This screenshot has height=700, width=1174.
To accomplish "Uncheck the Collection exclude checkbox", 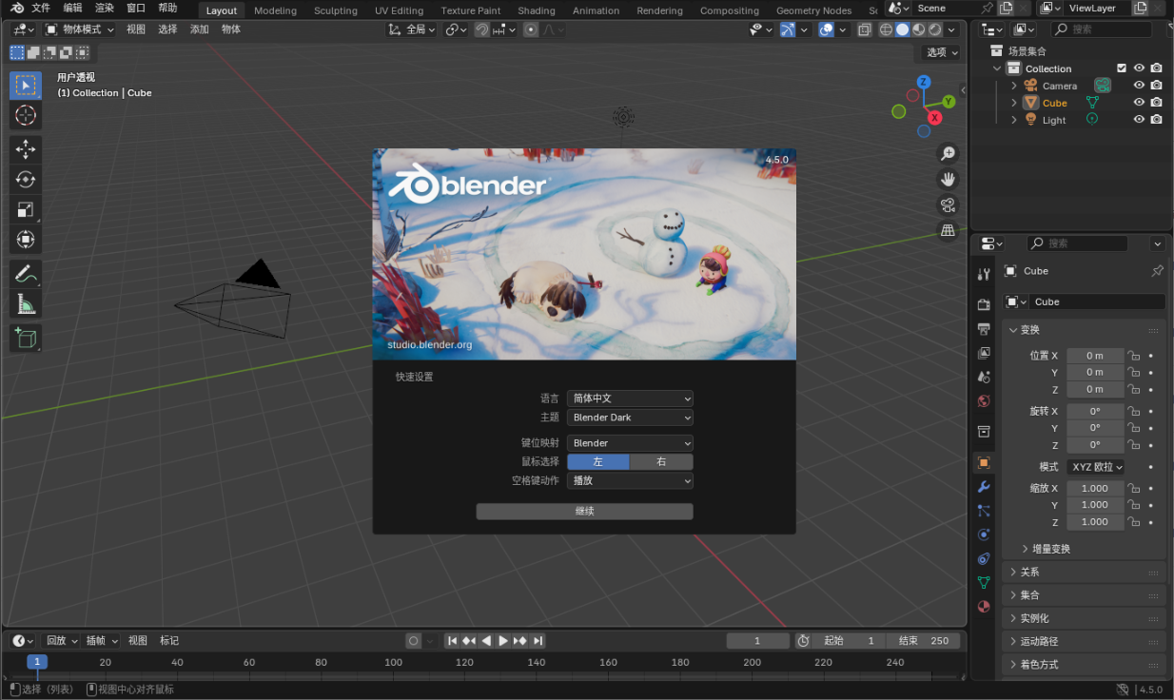I will pyautogui.click(x=1122, y=68).
